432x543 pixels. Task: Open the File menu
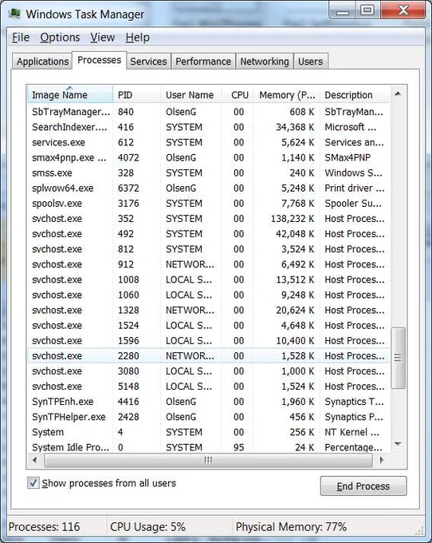pos(21,38)
